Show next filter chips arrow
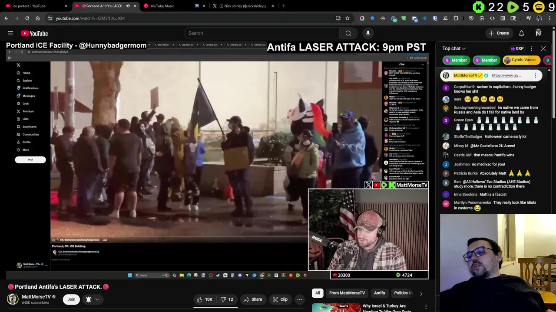 tap(421, 293)
